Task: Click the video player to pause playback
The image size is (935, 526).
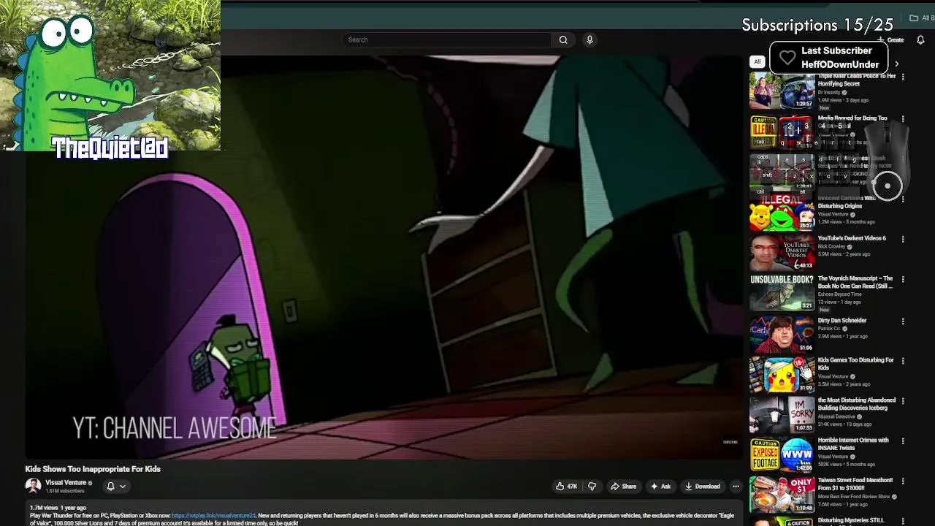Action: point(384,257)
